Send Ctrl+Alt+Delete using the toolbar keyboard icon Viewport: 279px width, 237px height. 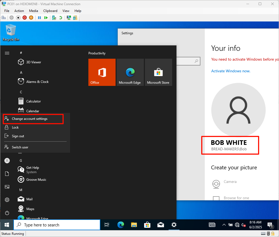pos(4,18)
